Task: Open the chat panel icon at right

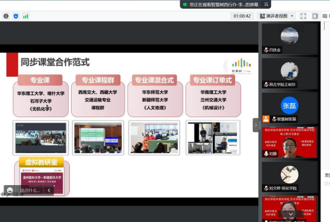Action: 325,16
